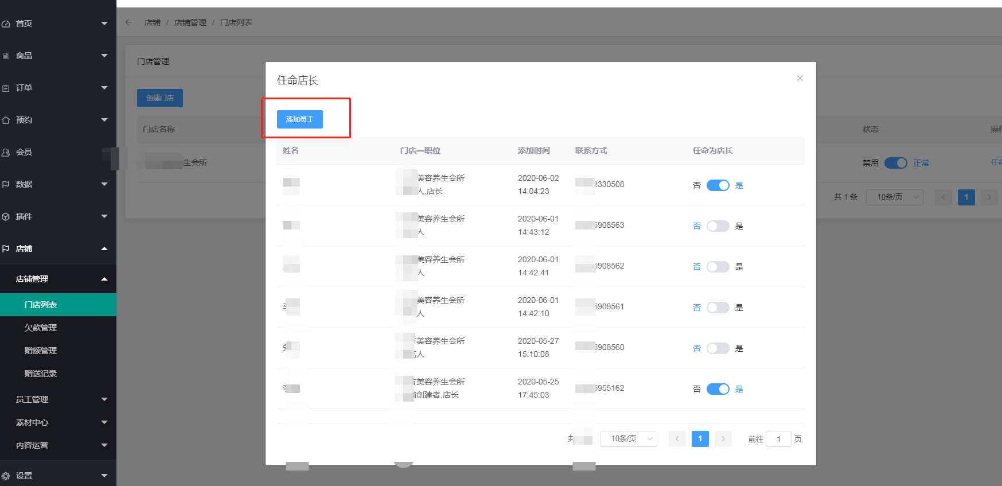The width and height of the screenshot is (1002, 486).
Task: Expand 首页 using its dropdown arrow
Action: pyautogui.click(x=104, y=24)
